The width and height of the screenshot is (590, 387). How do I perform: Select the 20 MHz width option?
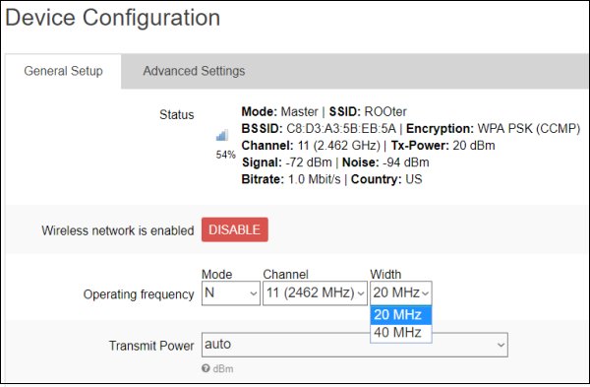coord(401,315)
